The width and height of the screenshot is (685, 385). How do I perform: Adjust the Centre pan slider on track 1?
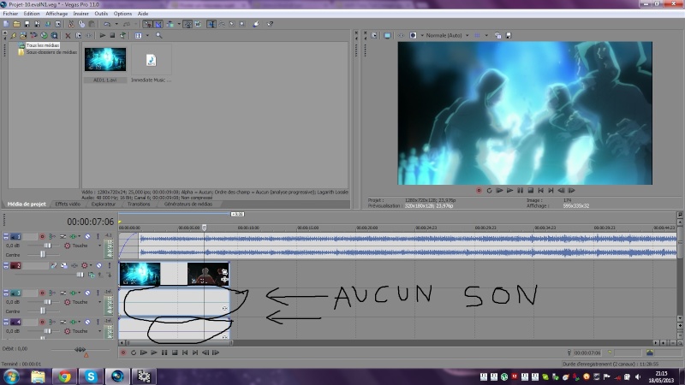(43, 254)
